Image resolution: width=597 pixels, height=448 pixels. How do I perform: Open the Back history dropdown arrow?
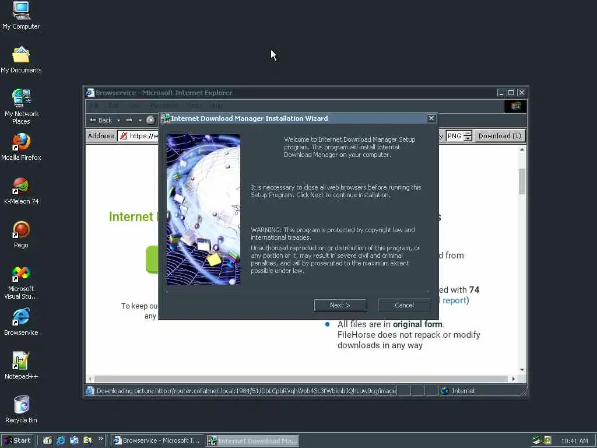pyautogui.click(x=118, y=120)
